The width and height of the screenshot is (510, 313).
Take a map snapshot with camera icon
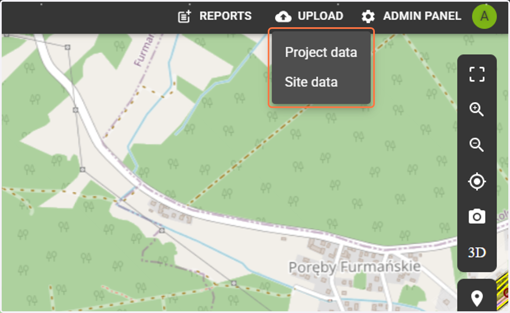(477, 216)
